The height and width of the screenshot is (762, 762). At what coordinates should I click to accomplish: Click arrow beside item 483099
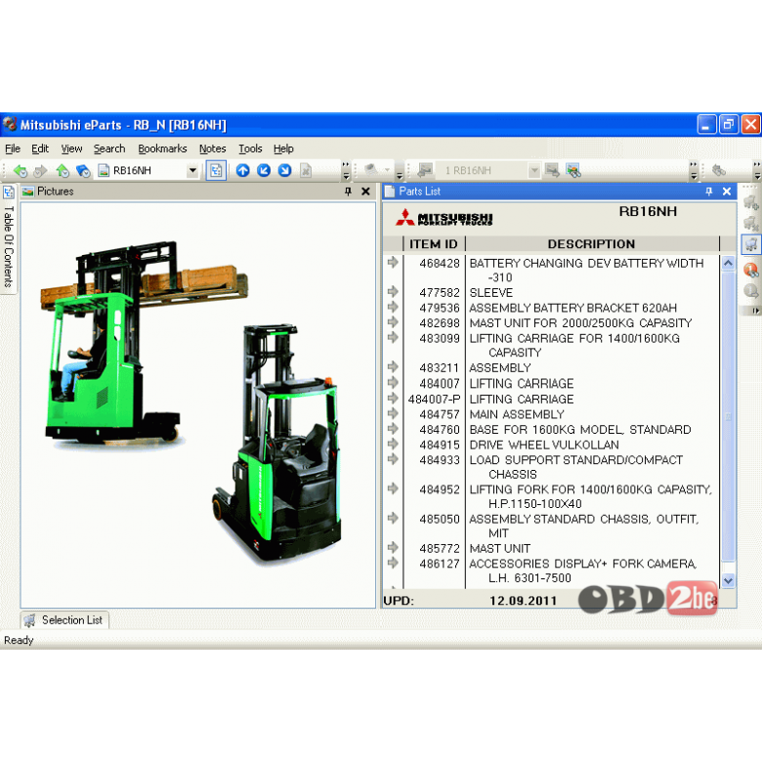[393, 337]
